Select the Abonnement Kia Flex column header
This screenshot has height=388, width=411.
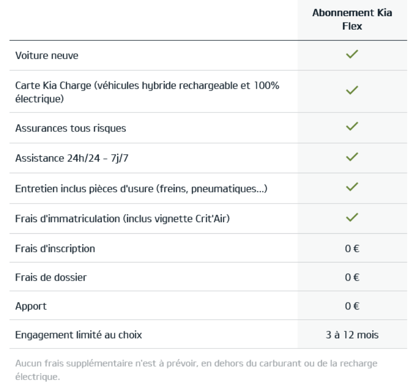352,20
